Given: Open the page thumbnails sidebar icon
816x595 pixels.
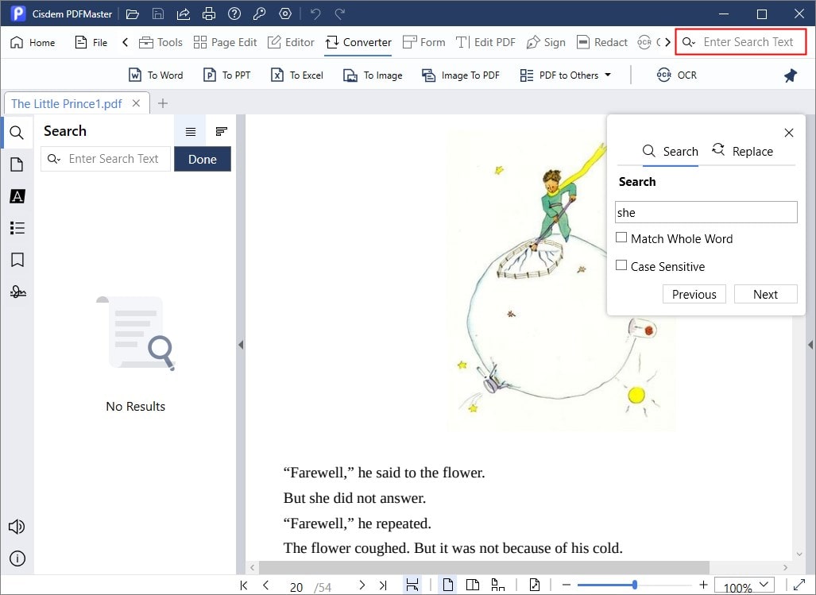Looking at the screenshot, I should coord(17,164).
